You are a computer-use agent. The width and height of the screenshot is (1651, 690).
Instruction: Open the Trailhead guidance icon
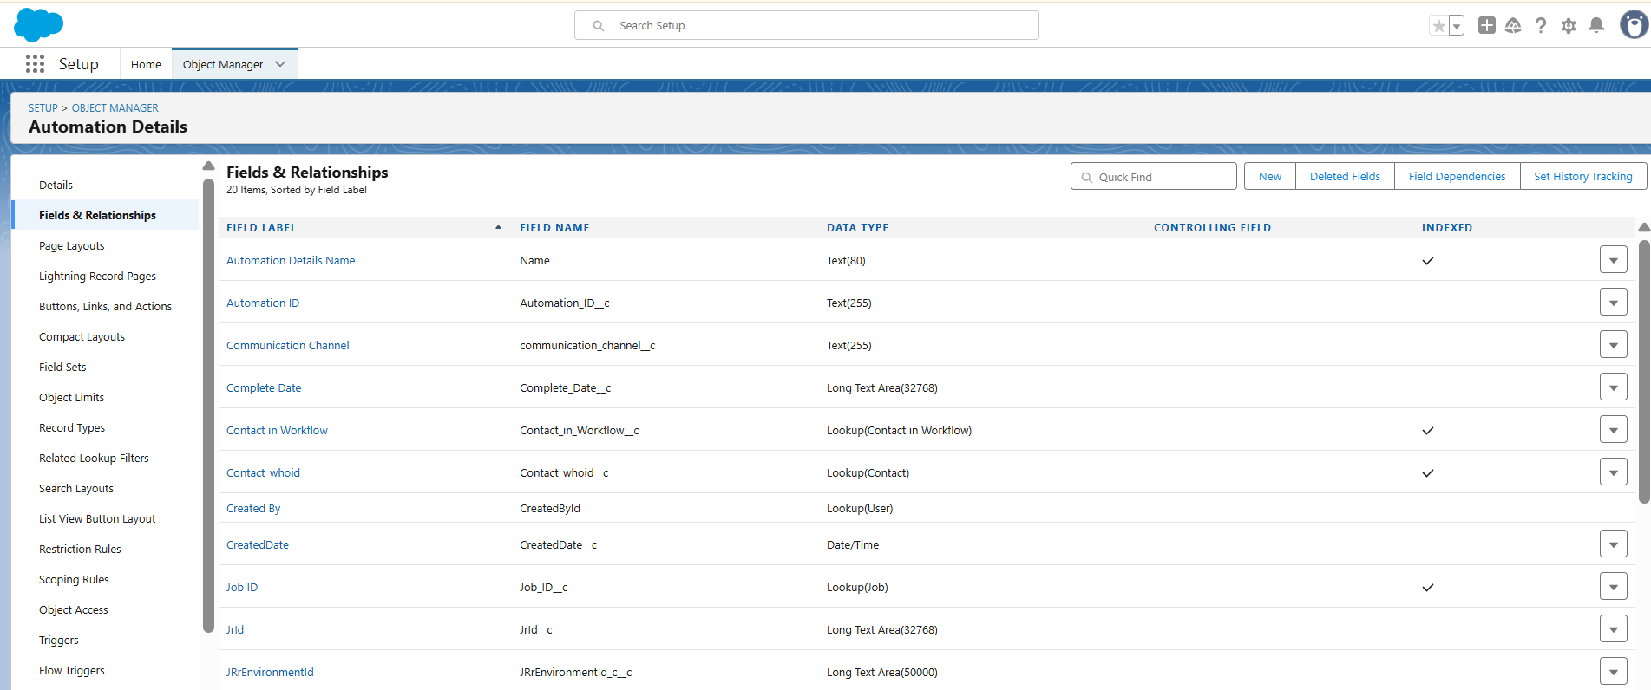(x=1513, y=25)
